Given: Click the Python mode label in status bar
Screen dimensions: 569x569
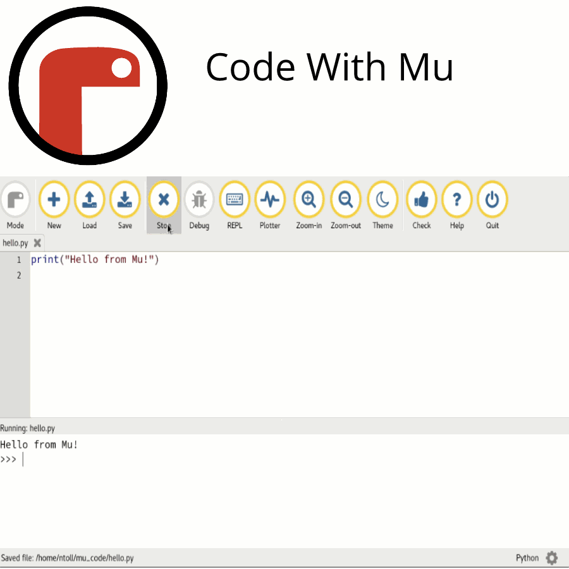Looking at the screenshot, I should click(527, 558).
